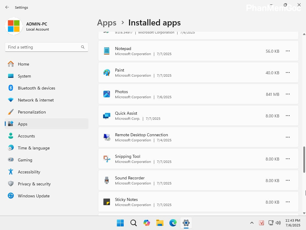Expand hidden icons in the system tray
This screenshot has width=306, height=230.
(252, 223)
